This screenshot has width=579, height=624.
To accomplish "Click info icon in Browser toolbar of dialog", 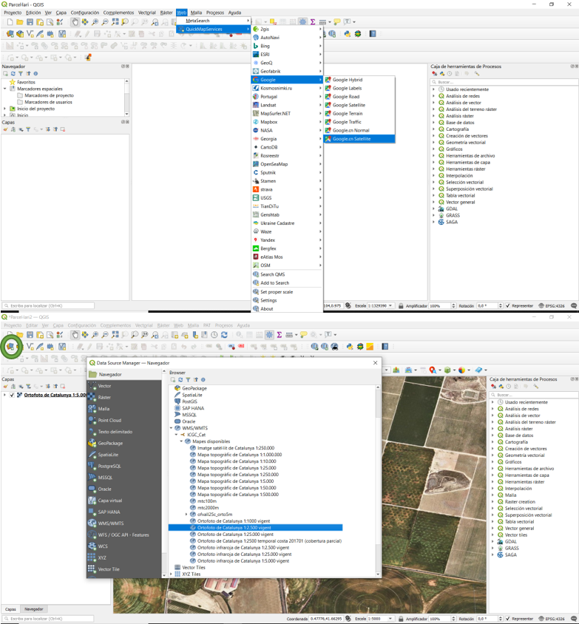I will click(203, 380).
